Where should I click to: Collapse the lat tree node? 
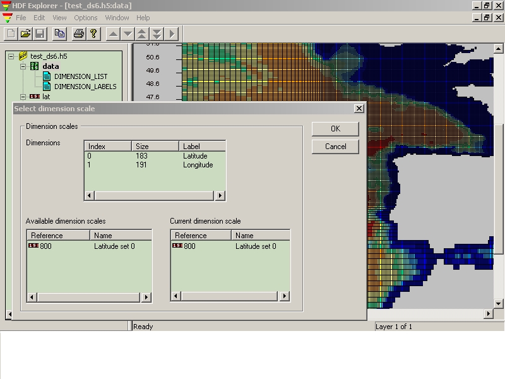coord(23,97)
